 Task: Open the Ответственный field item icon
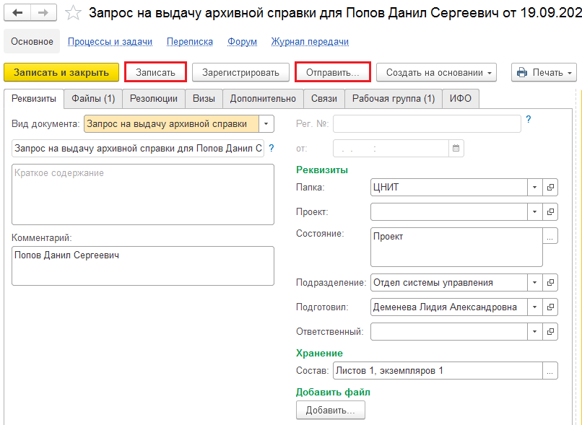pyautogui.click(x=550, y=331)
